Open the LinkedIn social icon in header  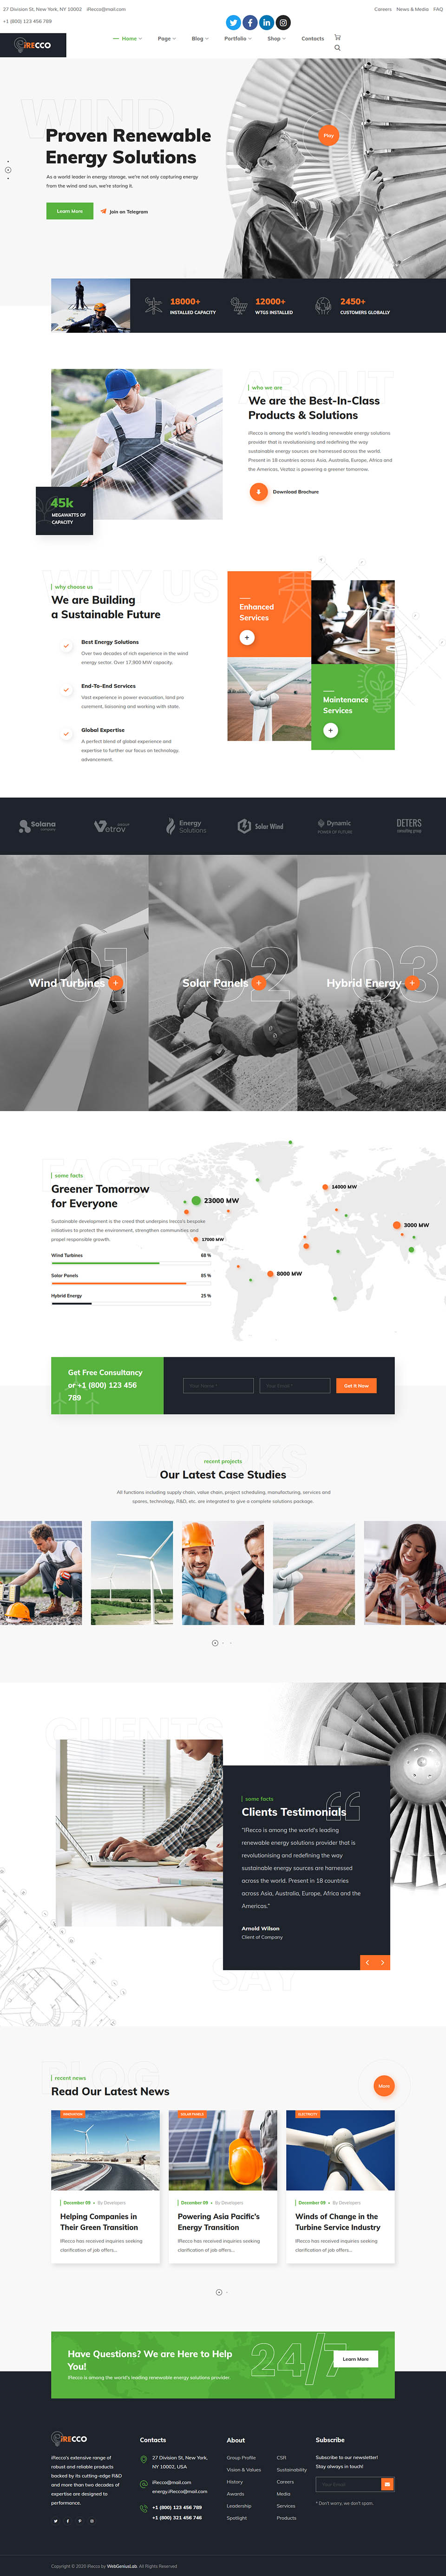click(x=266, y=22)
